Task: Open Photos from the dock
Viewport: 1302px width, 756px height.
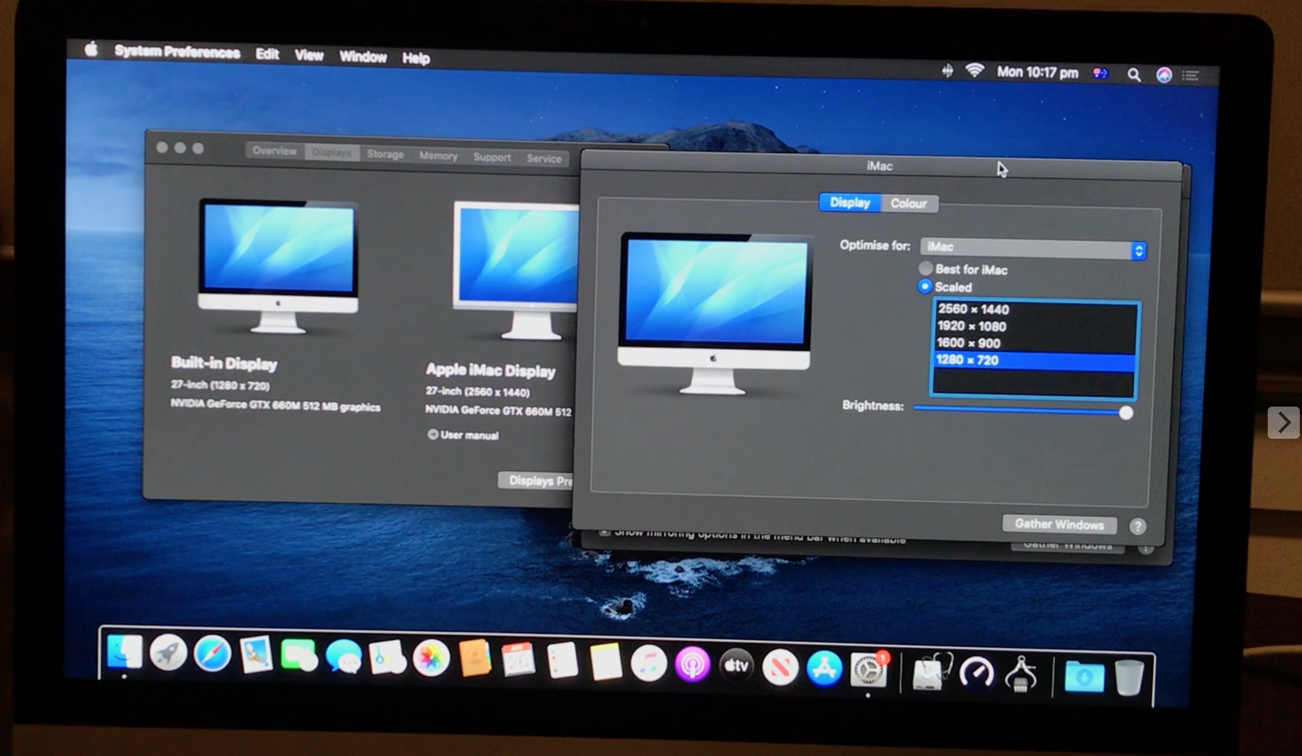Action: [431, 658]
